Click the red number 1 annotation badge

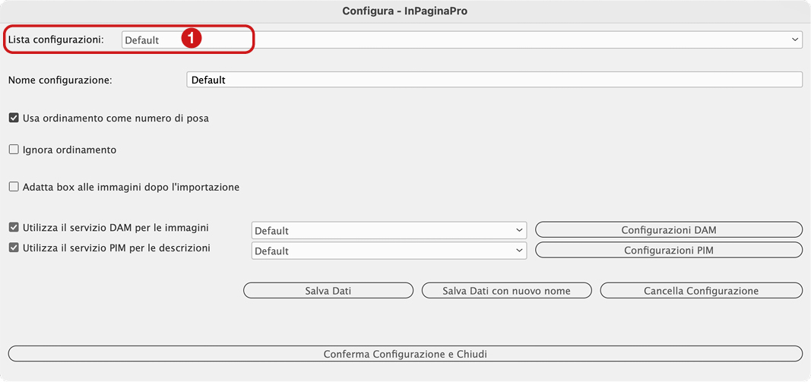coord(192,39)
